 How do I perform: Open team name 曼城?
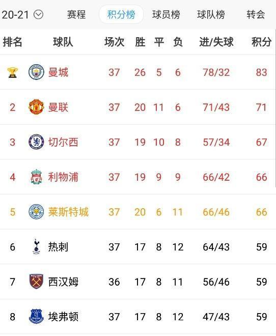pyautogui.click(x=58, y=72)
